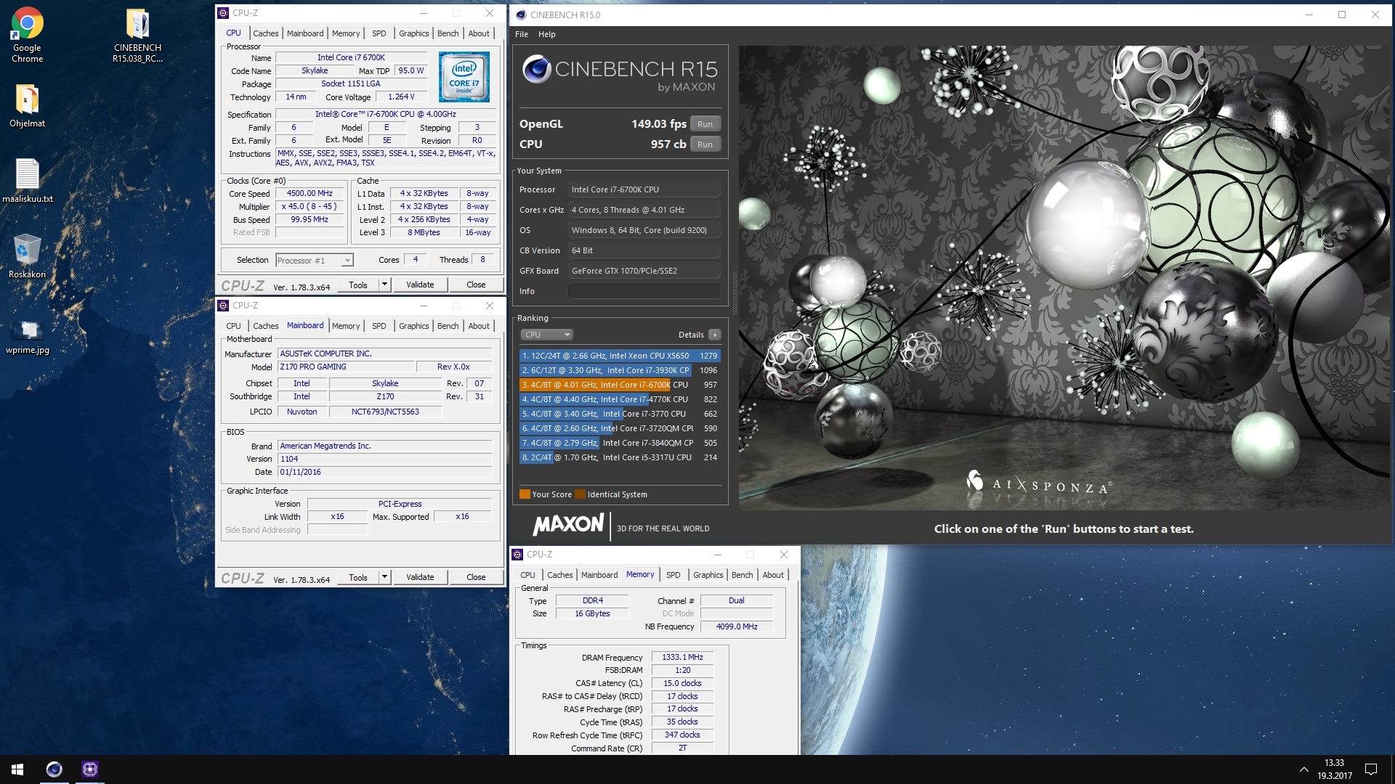Click the CPU-Z title icon of the CPU tab window

click(x=223, y=13)
